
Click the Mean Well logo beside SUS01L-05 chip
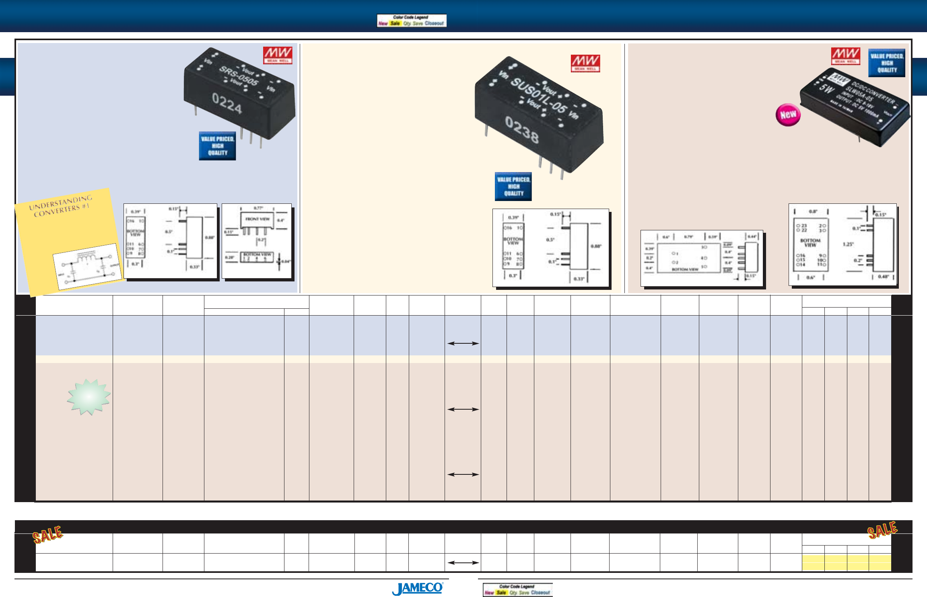(x=585, y=64)
